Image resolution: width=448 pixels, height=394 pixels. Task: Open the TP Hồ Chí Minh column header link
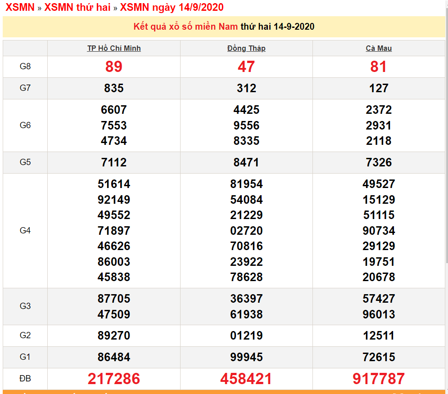114,48
